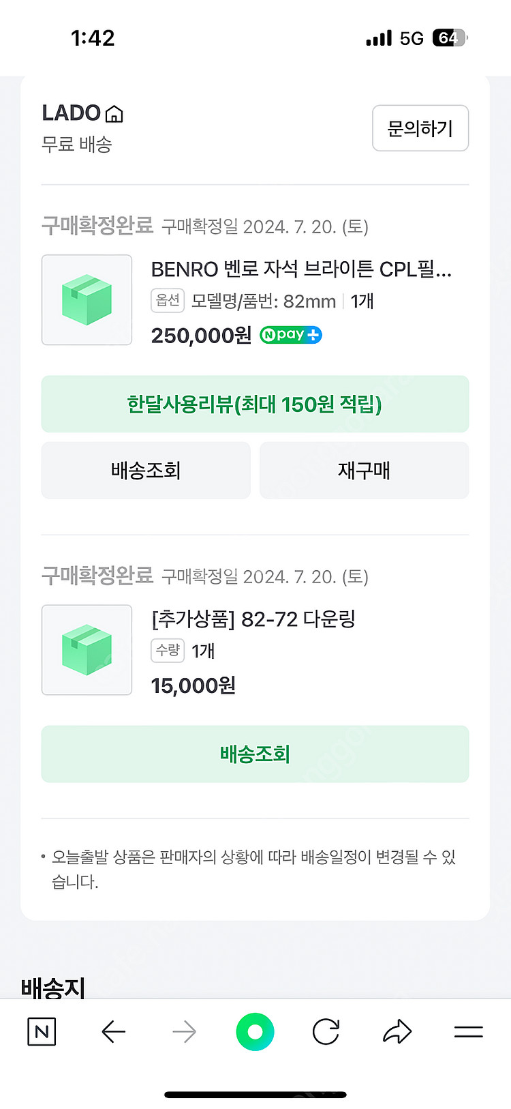Share the page with share arrow
Viewport: 511px width, 1109px height.
tap(397, 1031)
